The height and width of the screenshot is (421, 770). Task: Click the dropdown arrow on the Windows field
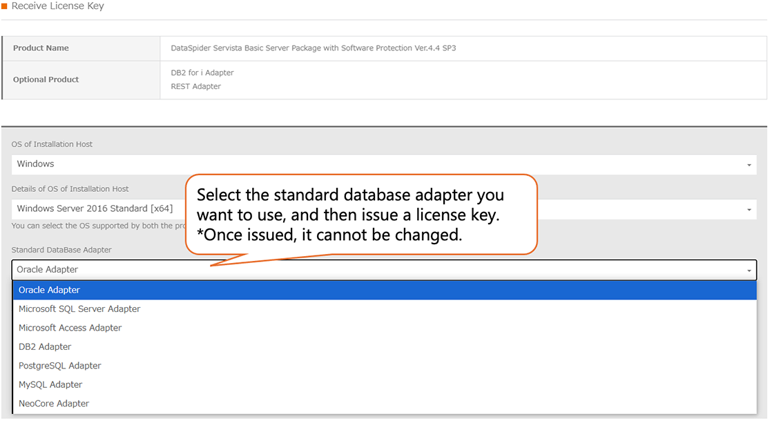[749, 164]
